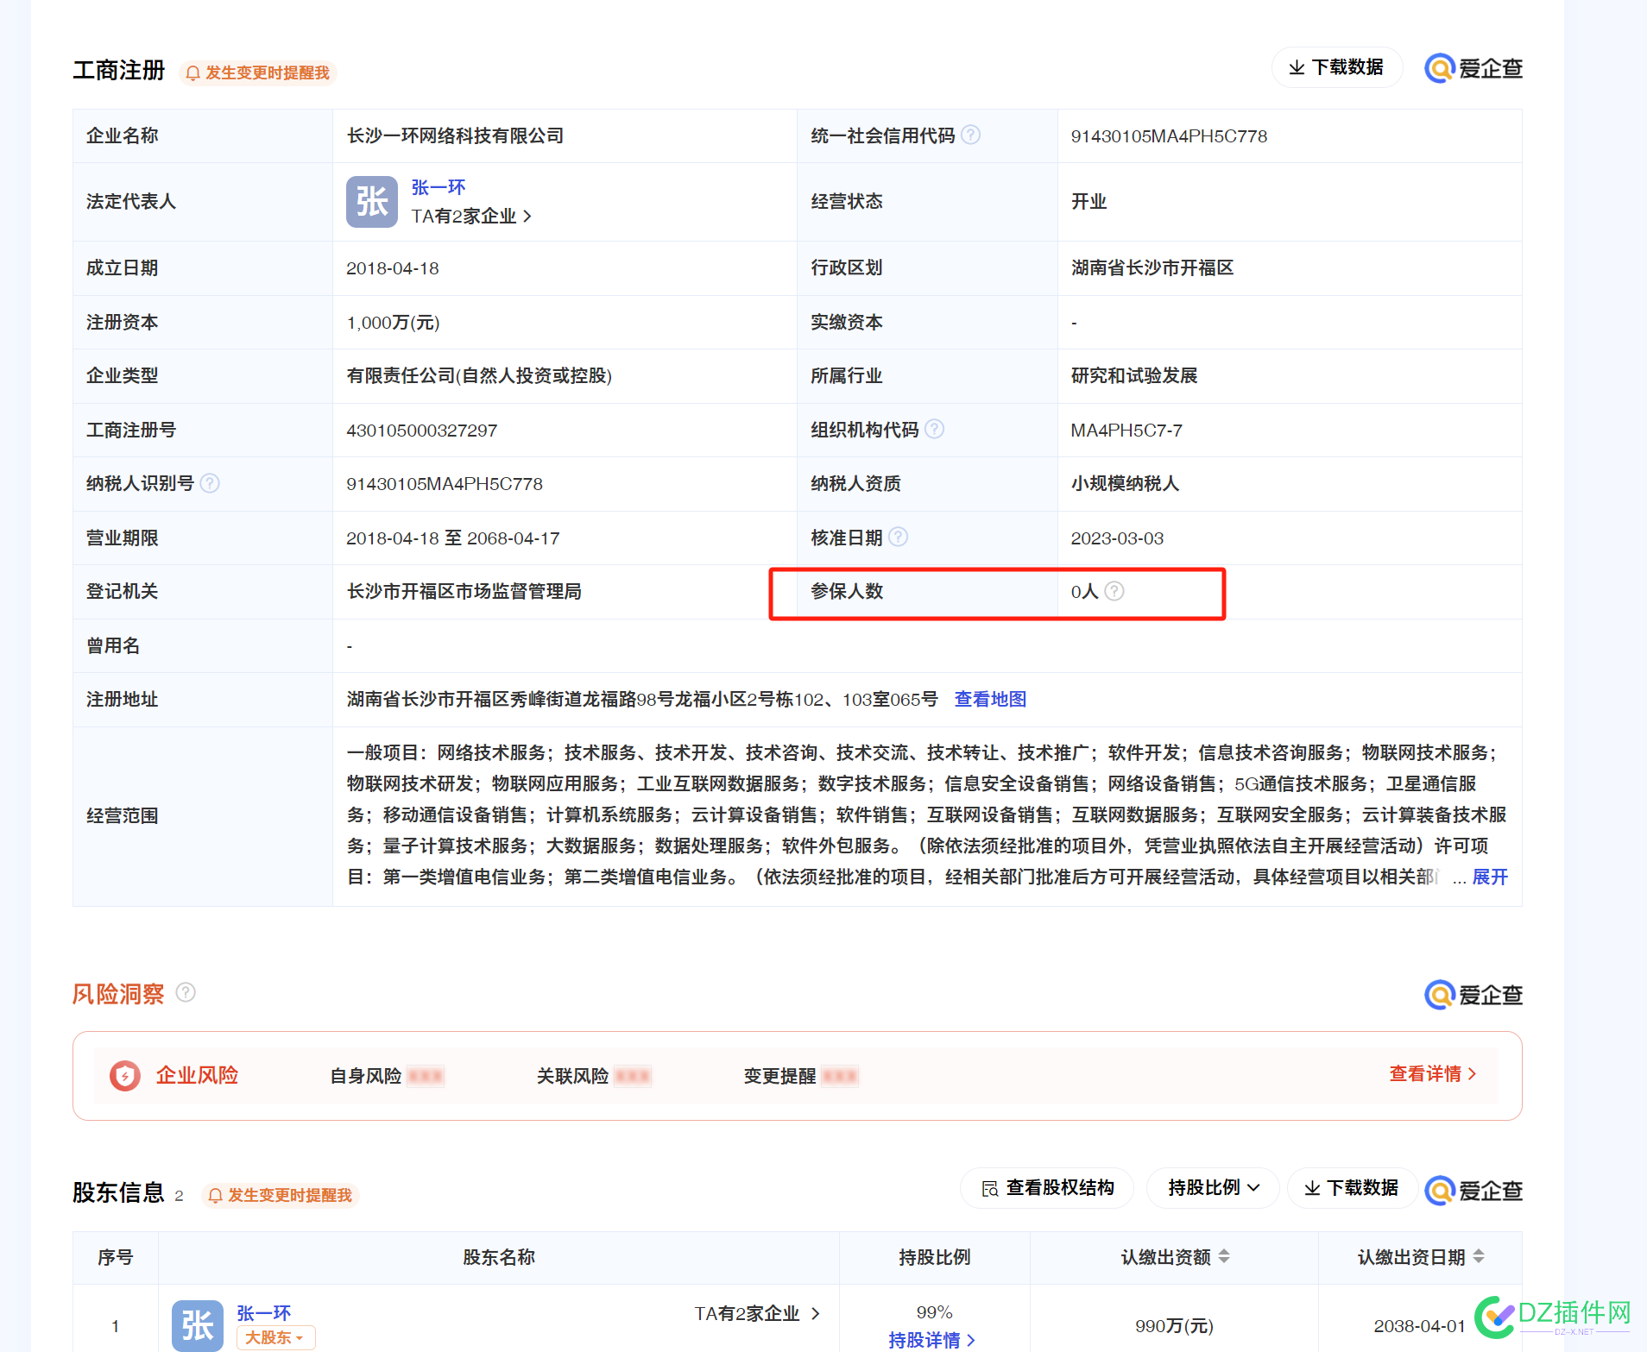Expand the 大股东 tag dropdown
Viewport: 1647px width, 1352px height.
pos(275,1337)
